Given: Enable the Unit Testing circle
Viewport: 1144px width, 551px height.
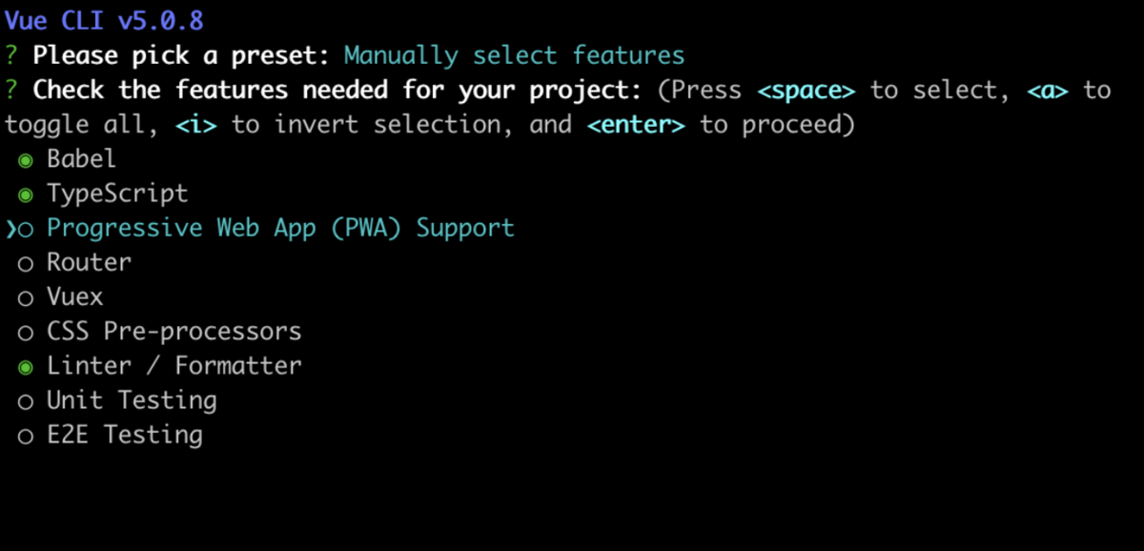Looking at the screenshot, I should click(26, 401).
